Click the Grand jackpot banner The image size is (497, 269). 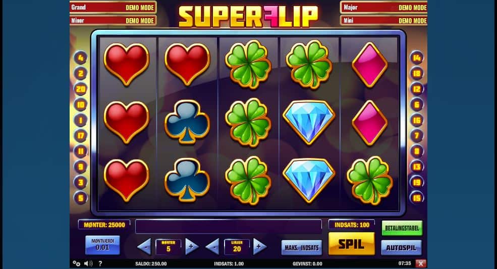(113, 7)
